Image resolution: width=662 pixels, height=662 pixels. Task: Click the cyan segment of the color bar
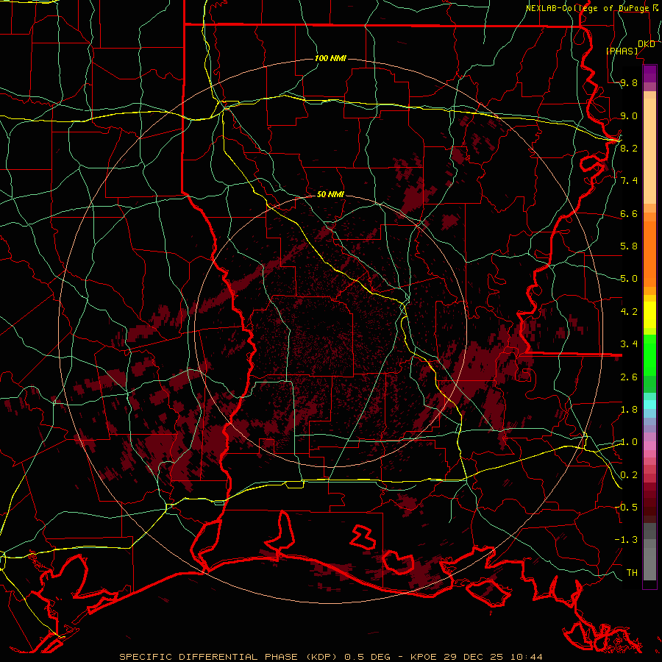click(x=649, y=404)
